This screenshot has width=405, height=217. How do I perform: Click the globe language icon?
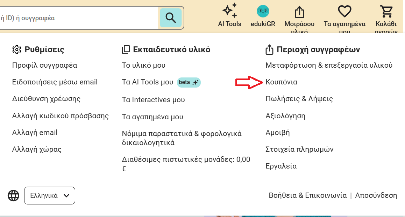(14, 195)
